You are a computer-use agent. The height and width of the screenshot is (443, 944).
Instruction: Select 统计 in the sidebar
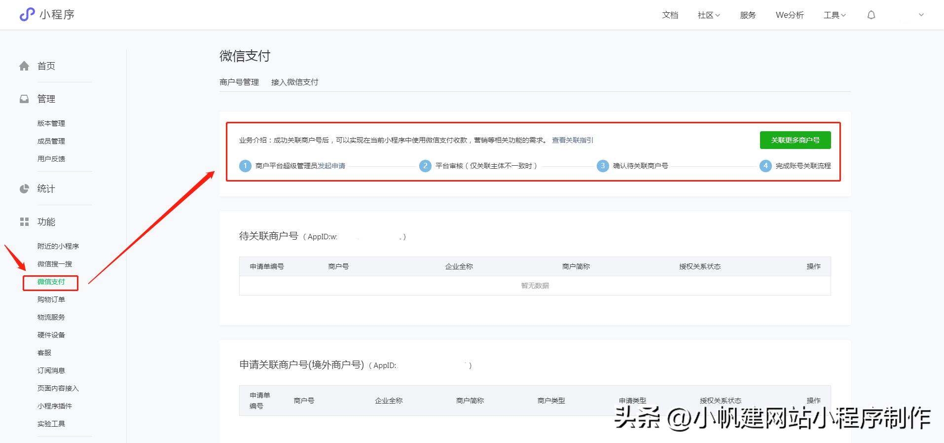[x=46, y=189]
